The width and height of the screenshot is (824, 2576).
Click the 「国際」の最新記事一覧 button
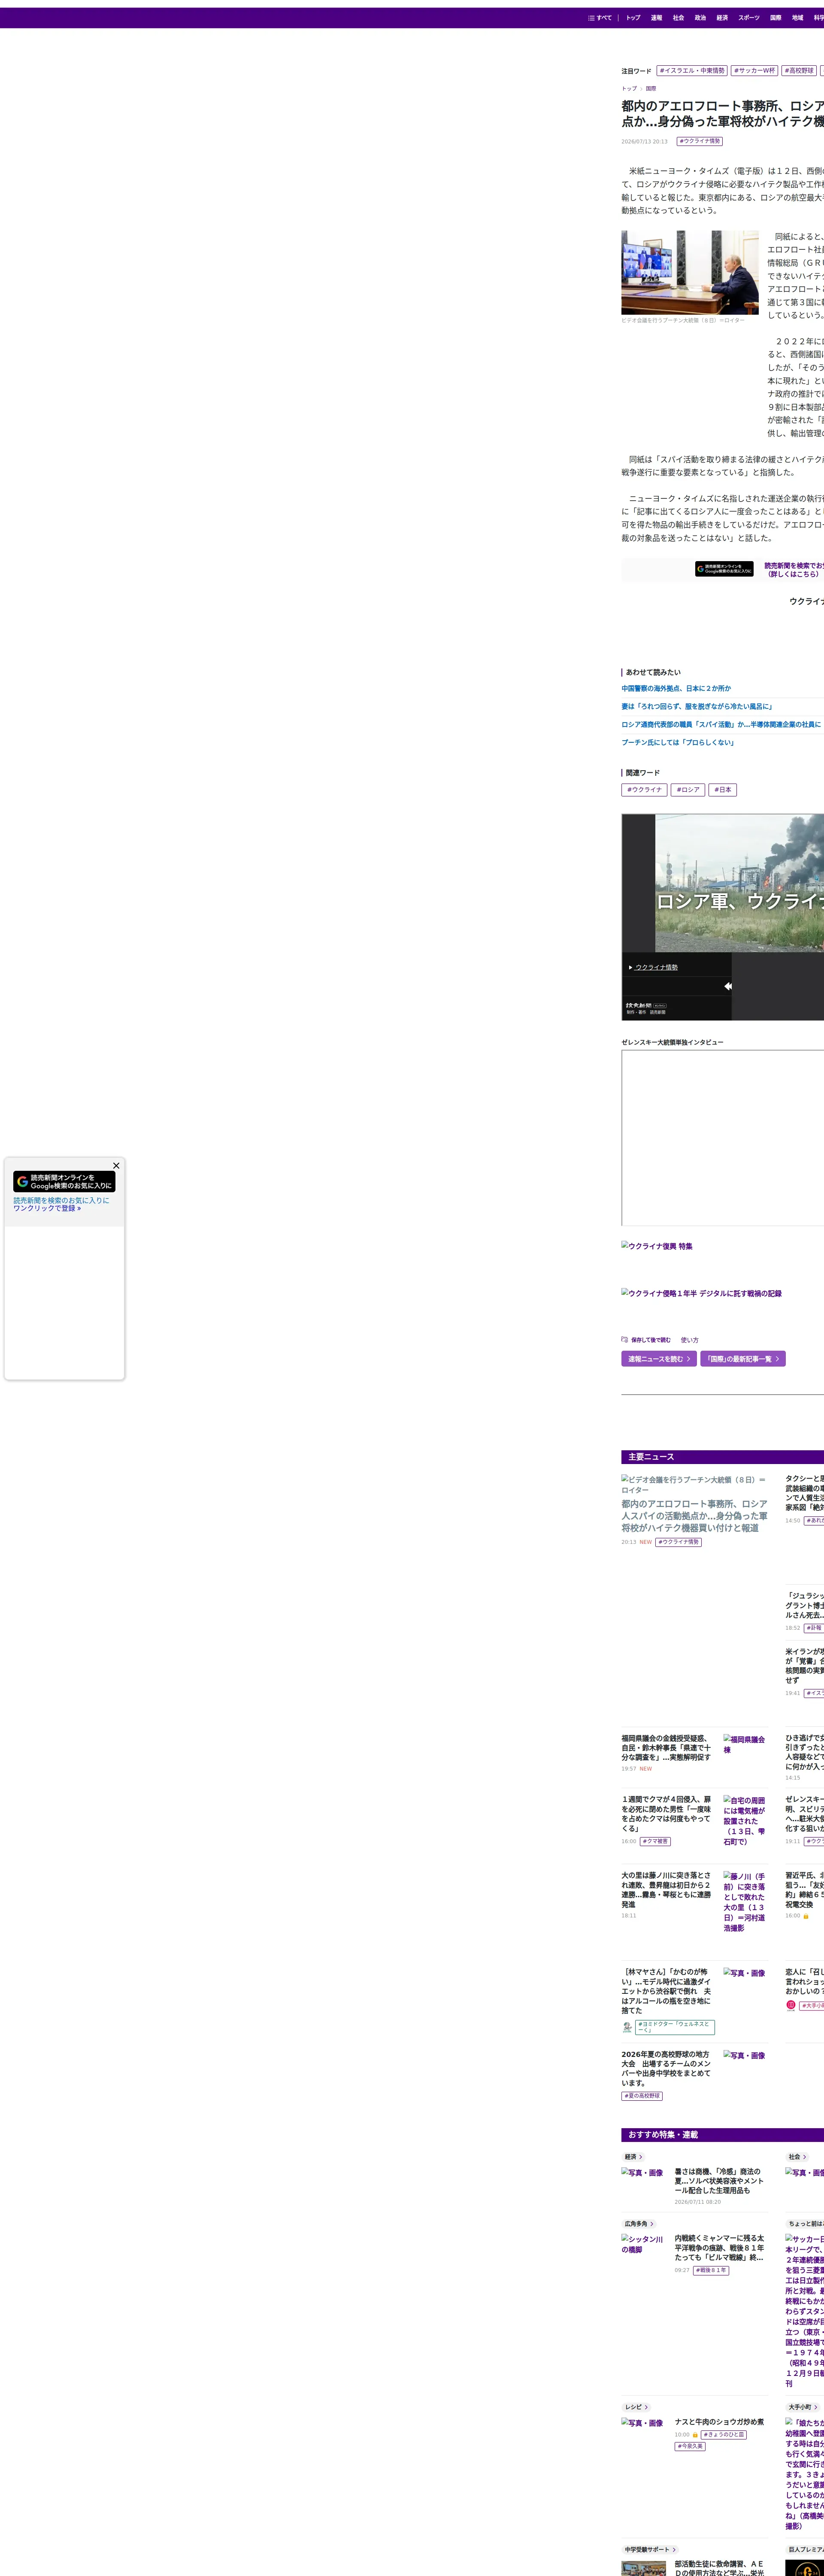click(743, 1359)
